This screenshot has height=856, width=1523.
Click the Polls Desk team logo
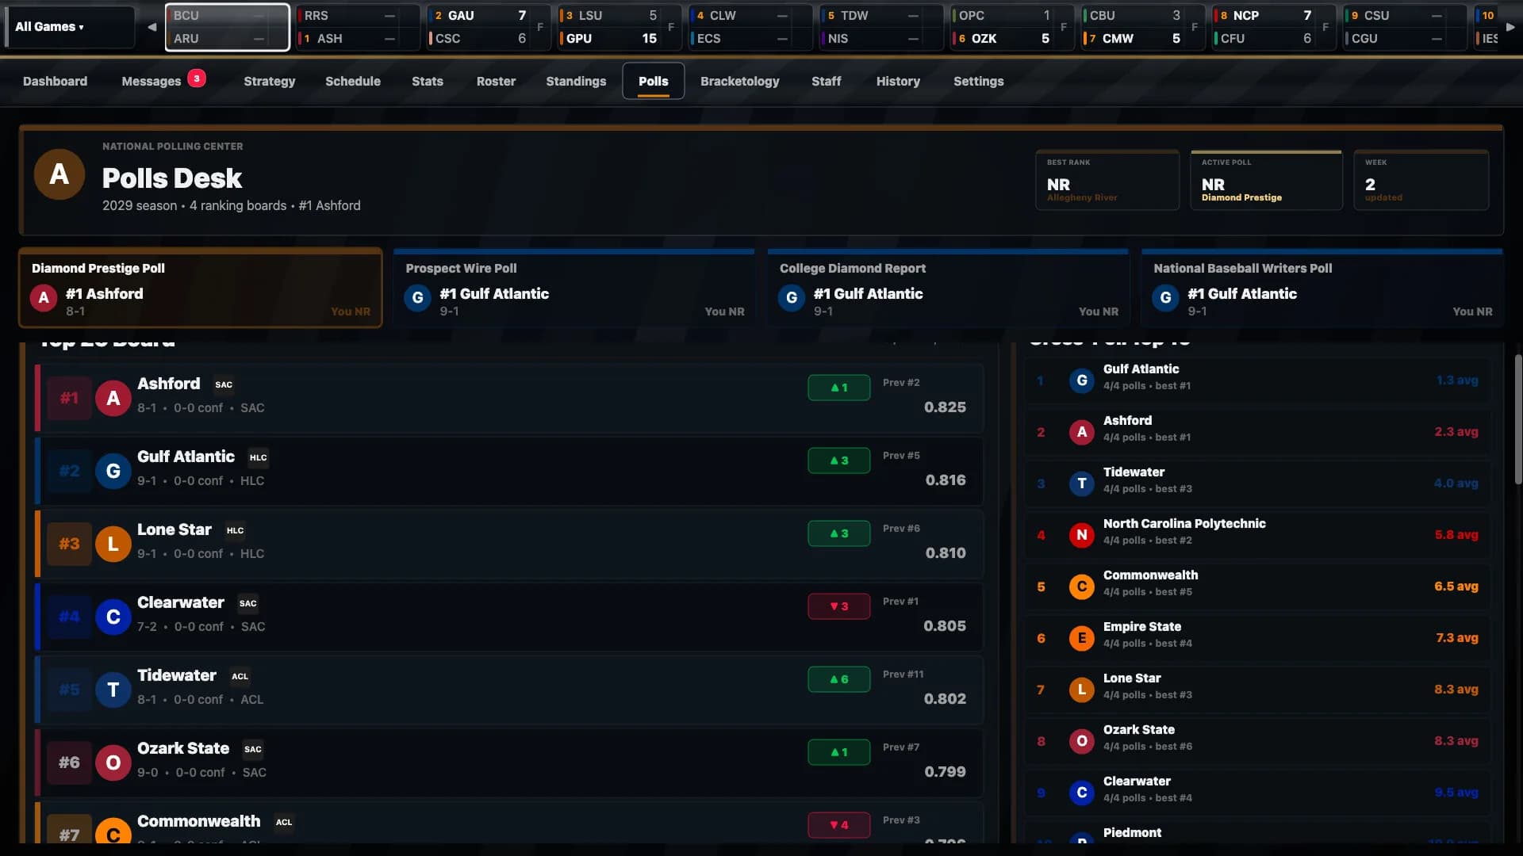(59, 174)
